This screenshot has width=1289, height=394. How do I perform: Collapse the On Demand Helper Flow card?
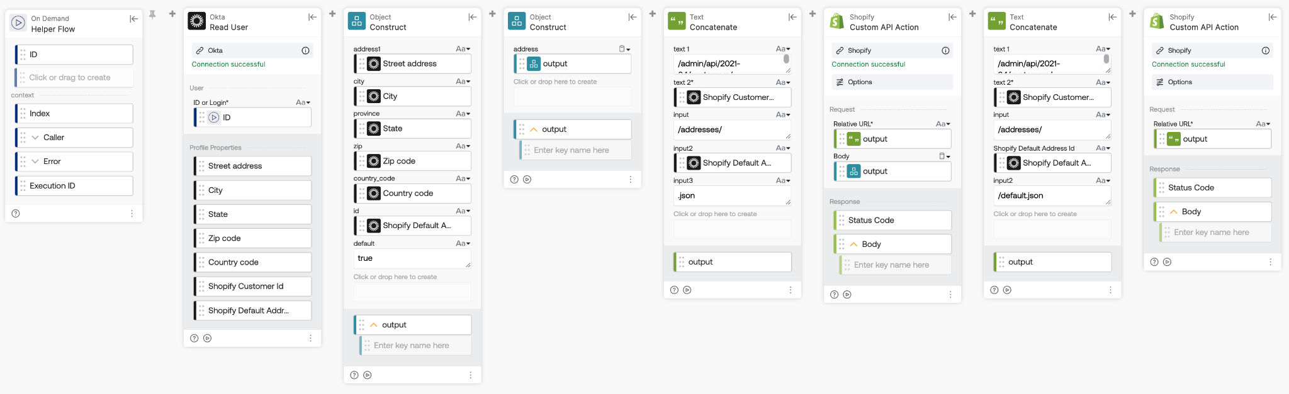point(133,19)
